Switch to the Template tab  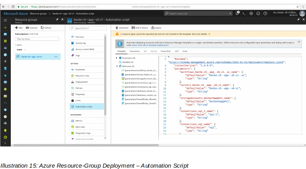pyautogui.click(x=121, y=51)
